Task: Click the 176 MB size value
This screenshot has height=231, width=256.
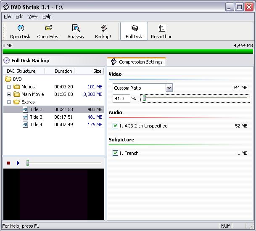Action: pyautogui.click(x=95, y=125)
